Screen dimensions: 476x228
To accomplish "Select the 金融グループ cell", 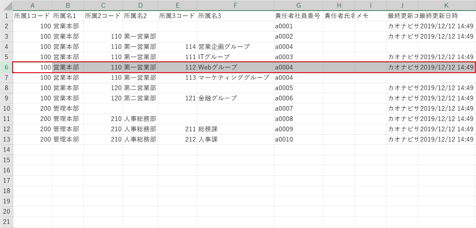I will [x=235, y=98].
